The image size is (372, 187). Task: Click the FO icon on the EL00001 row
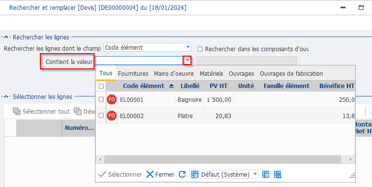pos(112,99)
